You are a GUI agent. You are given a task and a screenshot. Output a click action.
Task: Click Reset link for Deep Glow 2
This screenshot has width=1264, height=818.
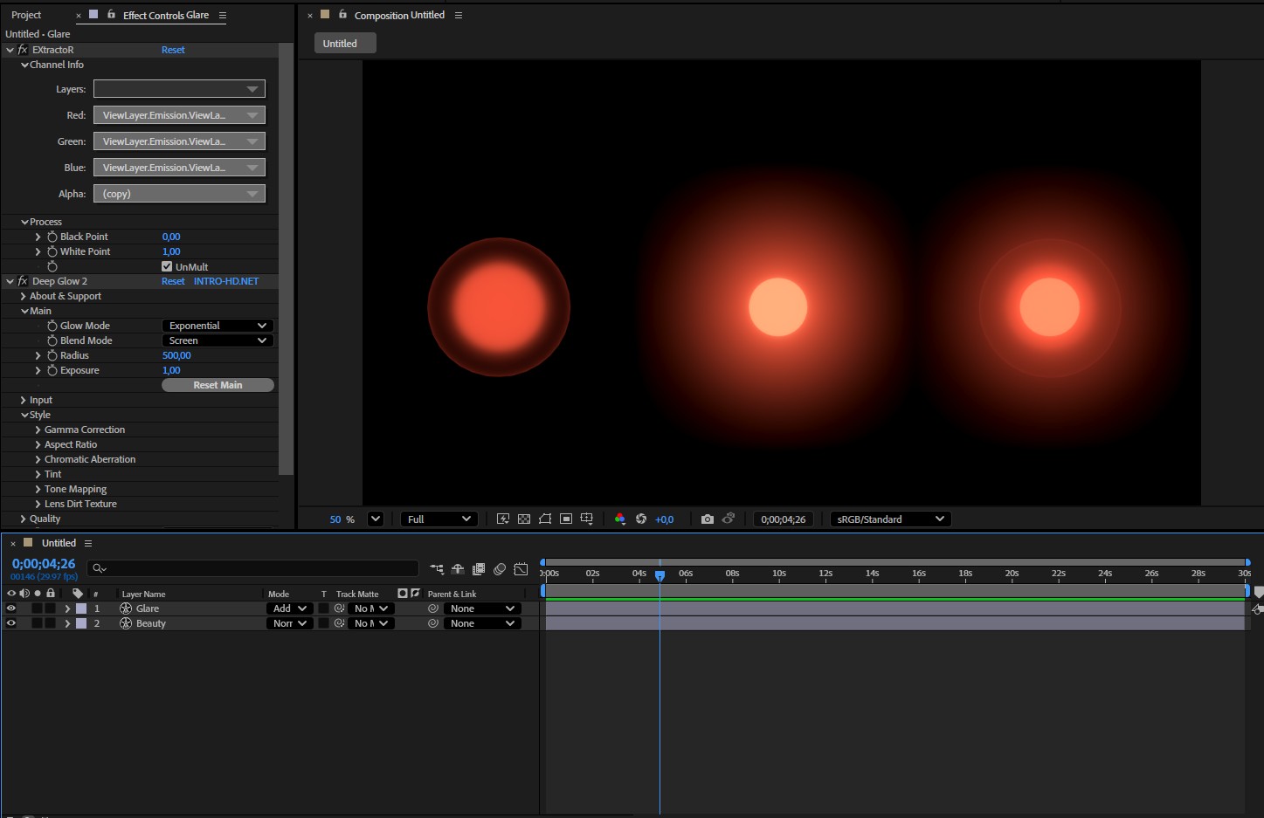tap(173, 281)
